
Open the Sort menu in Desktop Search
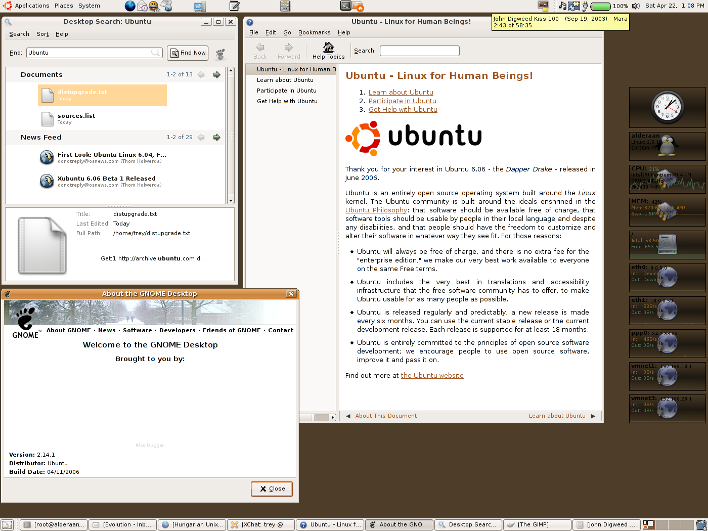click(x=42, y=34)
